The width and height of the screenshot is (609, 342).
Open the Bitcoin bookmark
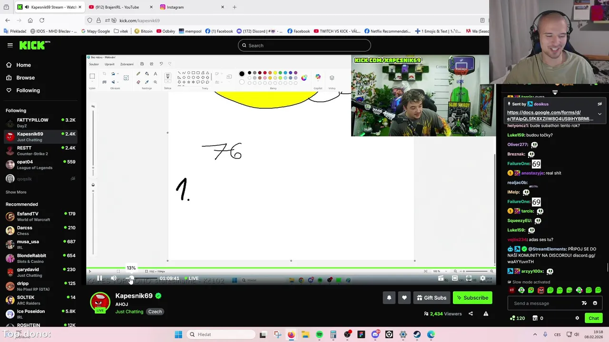pos(143,31)
